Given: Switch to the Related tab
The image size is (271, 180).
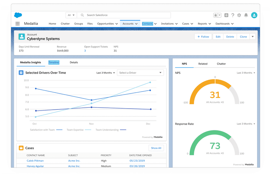Looking at the screenshot, I should click(x=203, y=64).
